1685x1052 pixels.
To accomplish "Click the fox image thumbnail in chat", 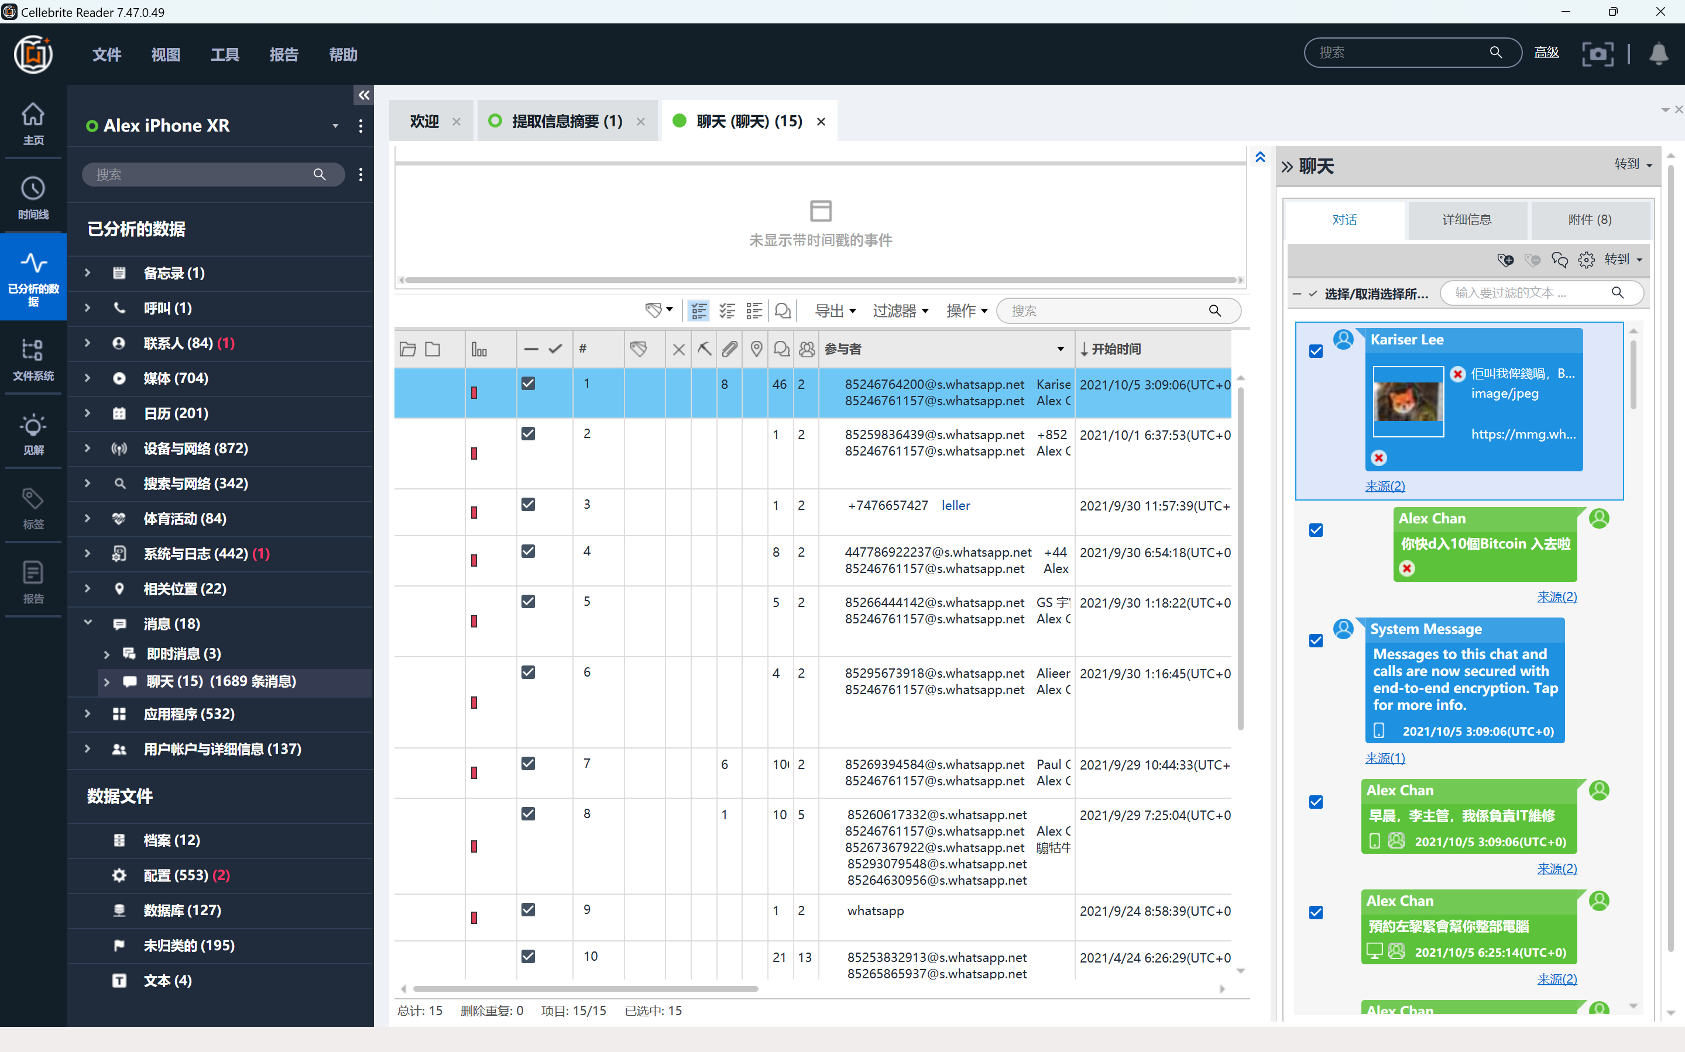I will (1408, 402).
